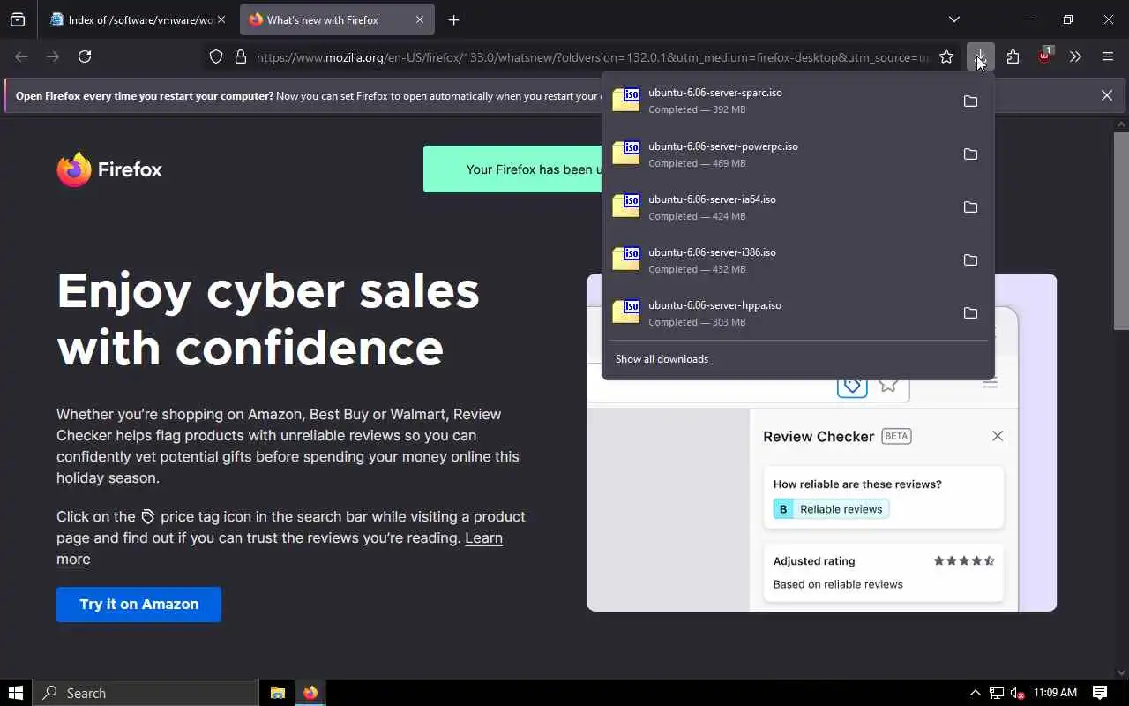Click the taskbar Search box
The image size is (1129, 706).
coord(146,693)
